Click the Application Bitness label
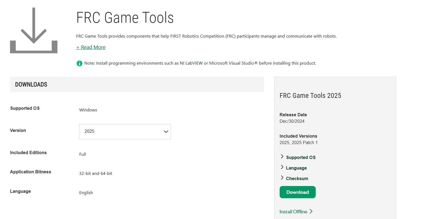Screen dimensions: 446x219 [x=31, y=172]
